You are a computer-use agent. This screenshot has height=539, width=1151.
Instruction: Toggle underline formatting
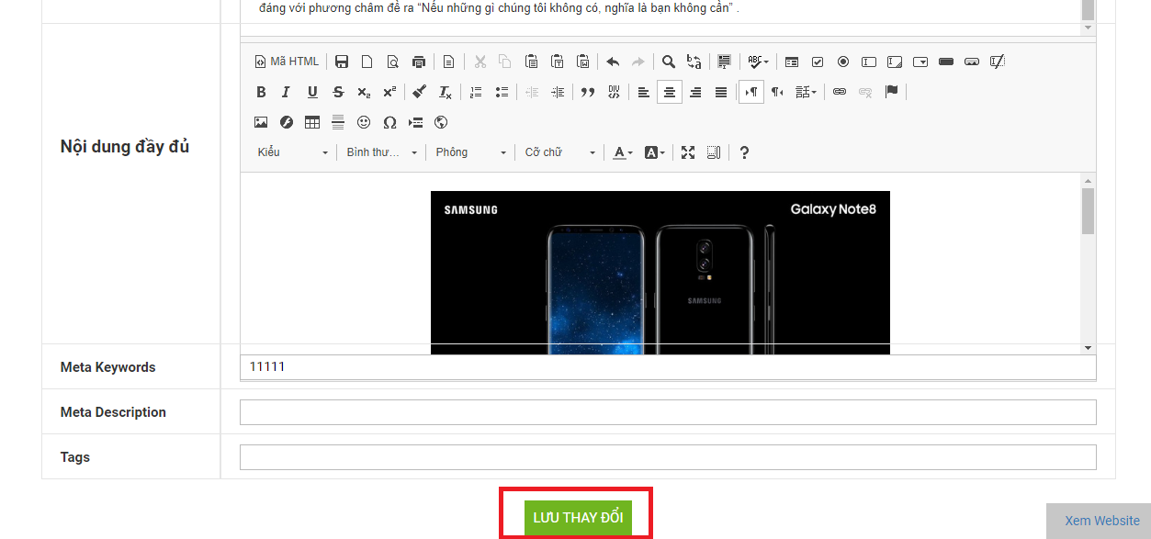point(312,92)
